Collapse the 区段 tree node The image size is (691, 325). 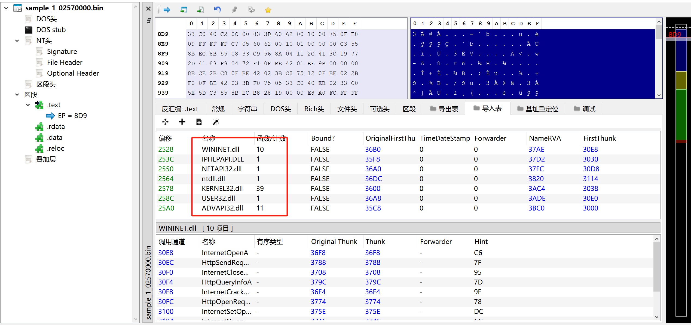[x=17, y=95]
